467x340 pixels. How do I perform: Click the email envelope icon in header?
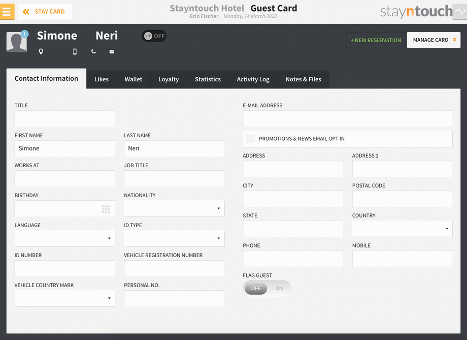click(x=112, y=52)
